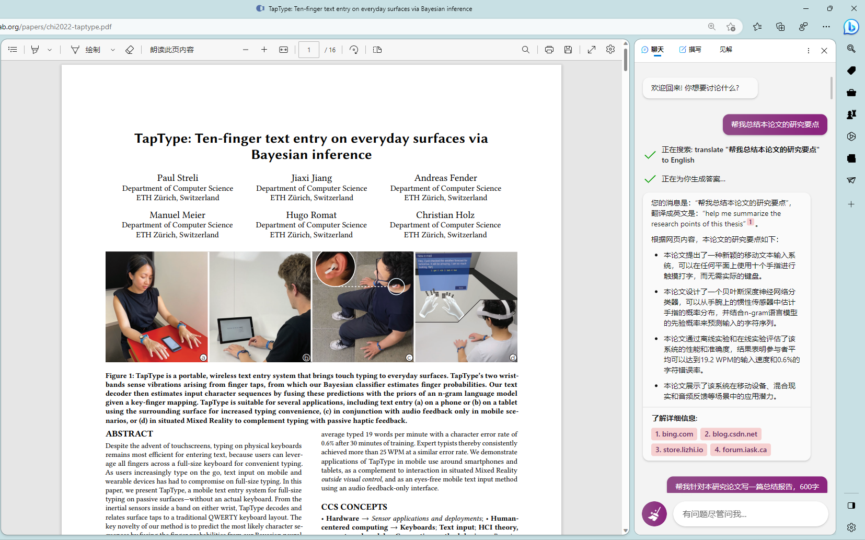This screenshot has height=540, width=865.
Task: Print the PDF document
Action: [549, 50]
